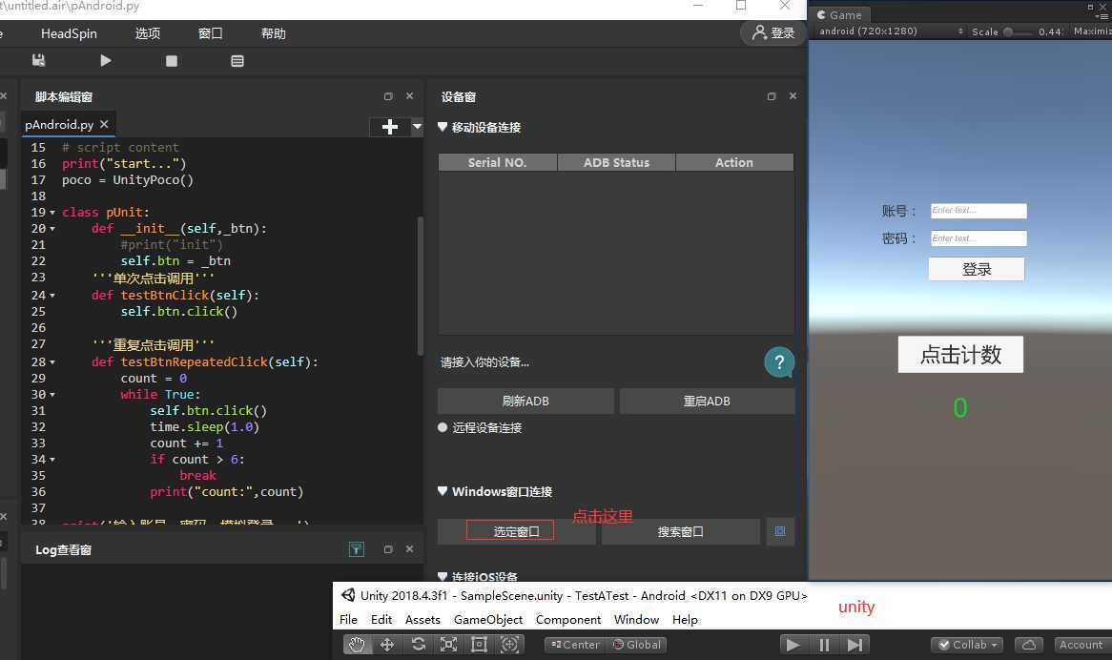Image resolution: width=1112 pixels, height=660 pixels.
Task: Click the 重启ADB button
Action: pyautogui.click(x=707, y=402)
